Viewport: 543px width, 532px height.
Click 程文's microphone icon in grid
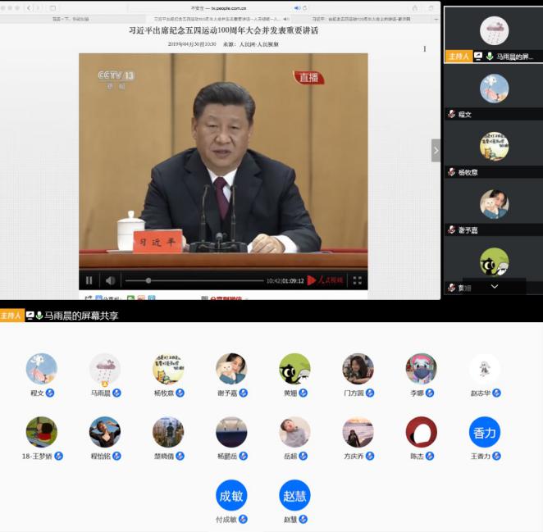point(50,393)
